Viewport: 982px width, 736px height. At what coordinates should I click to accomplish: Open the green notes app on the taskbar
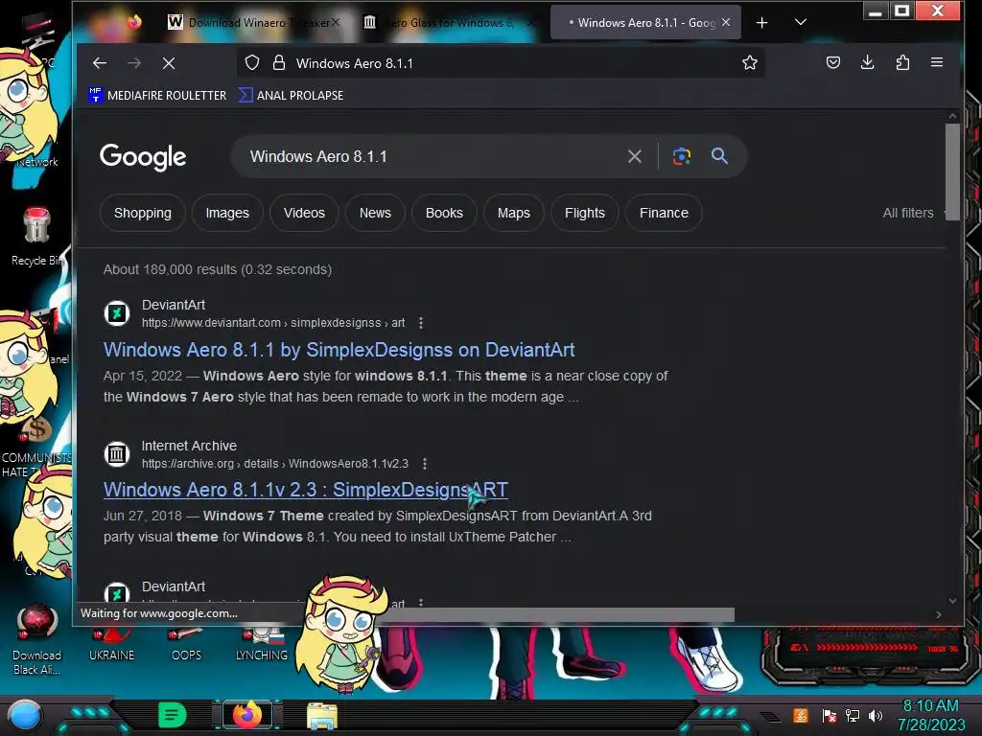point(172,715)
